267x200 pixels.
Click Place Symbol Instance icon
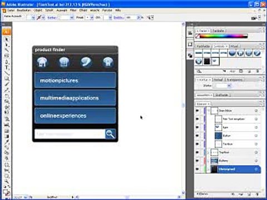pyautogui.click(x=225, y=71)
